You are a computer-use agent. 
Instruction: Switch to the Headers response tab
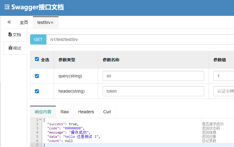86,112
